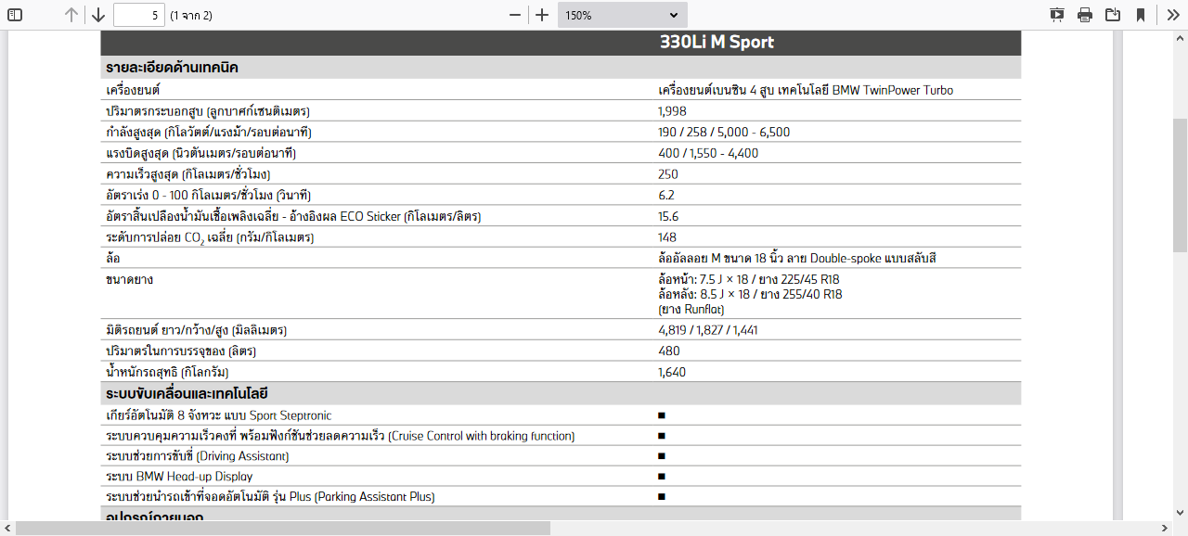Click the horizontal scrollbar thumb
This screenshot has height=536, width=1188.
coord(283,529)
